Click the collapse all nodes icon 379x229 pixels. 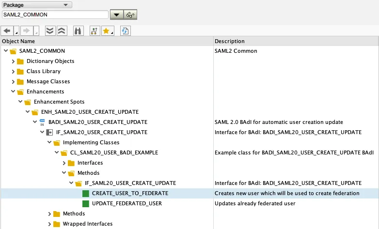tap(61, 31)
